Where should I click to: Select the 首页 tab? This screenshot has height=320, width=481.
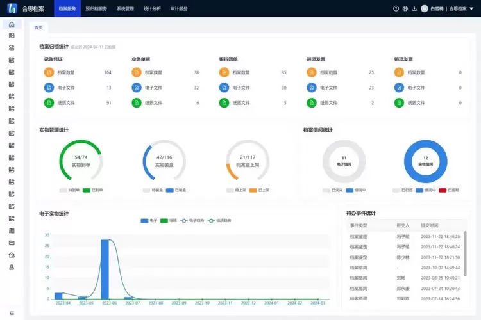39,28
